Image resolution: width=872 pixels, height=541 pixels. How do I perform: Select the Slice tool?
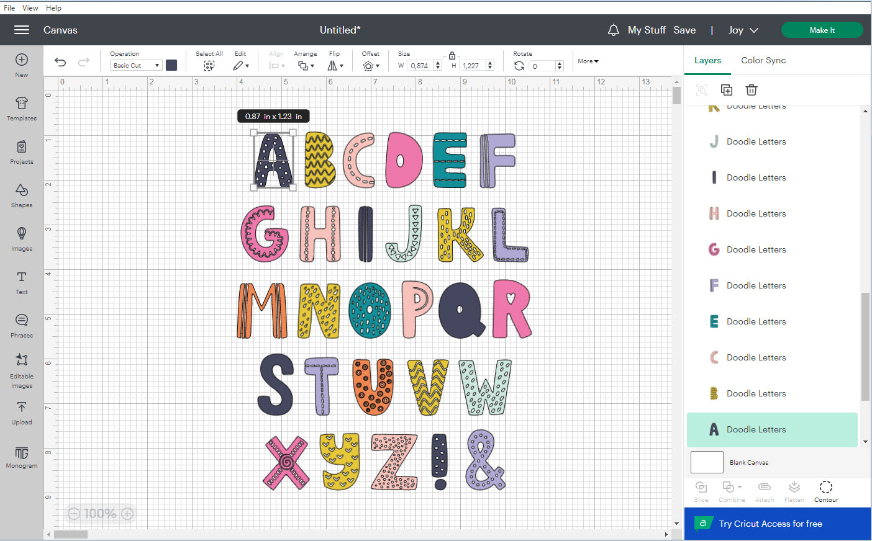[701, 491]
